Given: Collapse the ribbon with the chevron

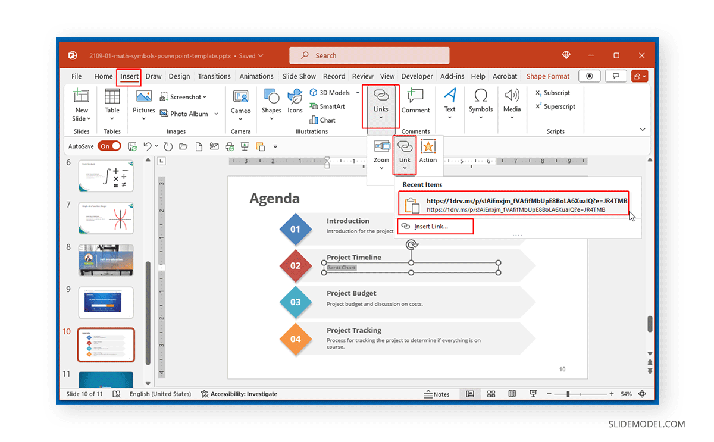Looking at the screenshot, I should (643, 130).
